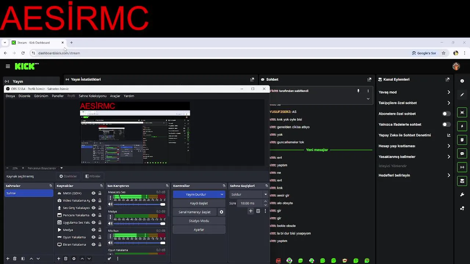Screen dimensions: 470x264
Task: Pop out the Kanal Eylemleri panel
Action: pos(447,80)
